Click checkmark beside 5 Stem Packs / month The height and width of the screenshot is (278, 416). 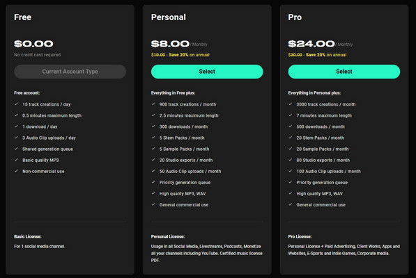pyautogui.click(x=153, y=138)
